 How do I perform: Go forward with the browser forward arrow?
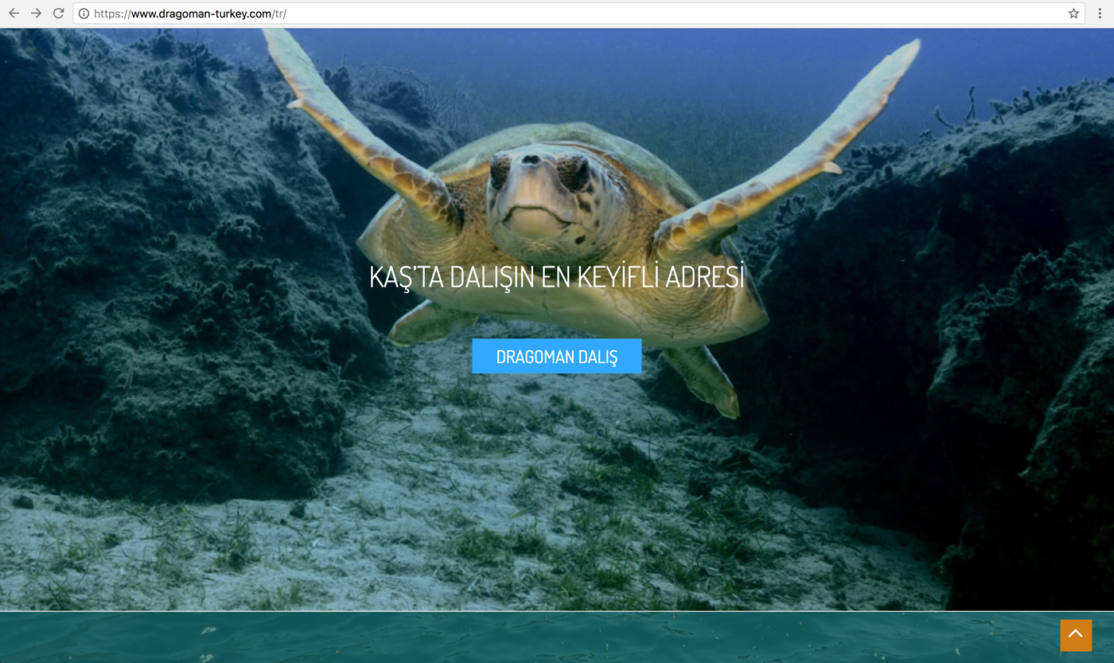pyautogui.click(x=36, y=14)
